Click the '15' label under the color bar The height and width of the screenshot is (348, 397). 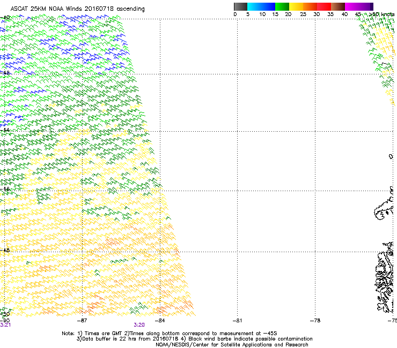tap(275, 14)
